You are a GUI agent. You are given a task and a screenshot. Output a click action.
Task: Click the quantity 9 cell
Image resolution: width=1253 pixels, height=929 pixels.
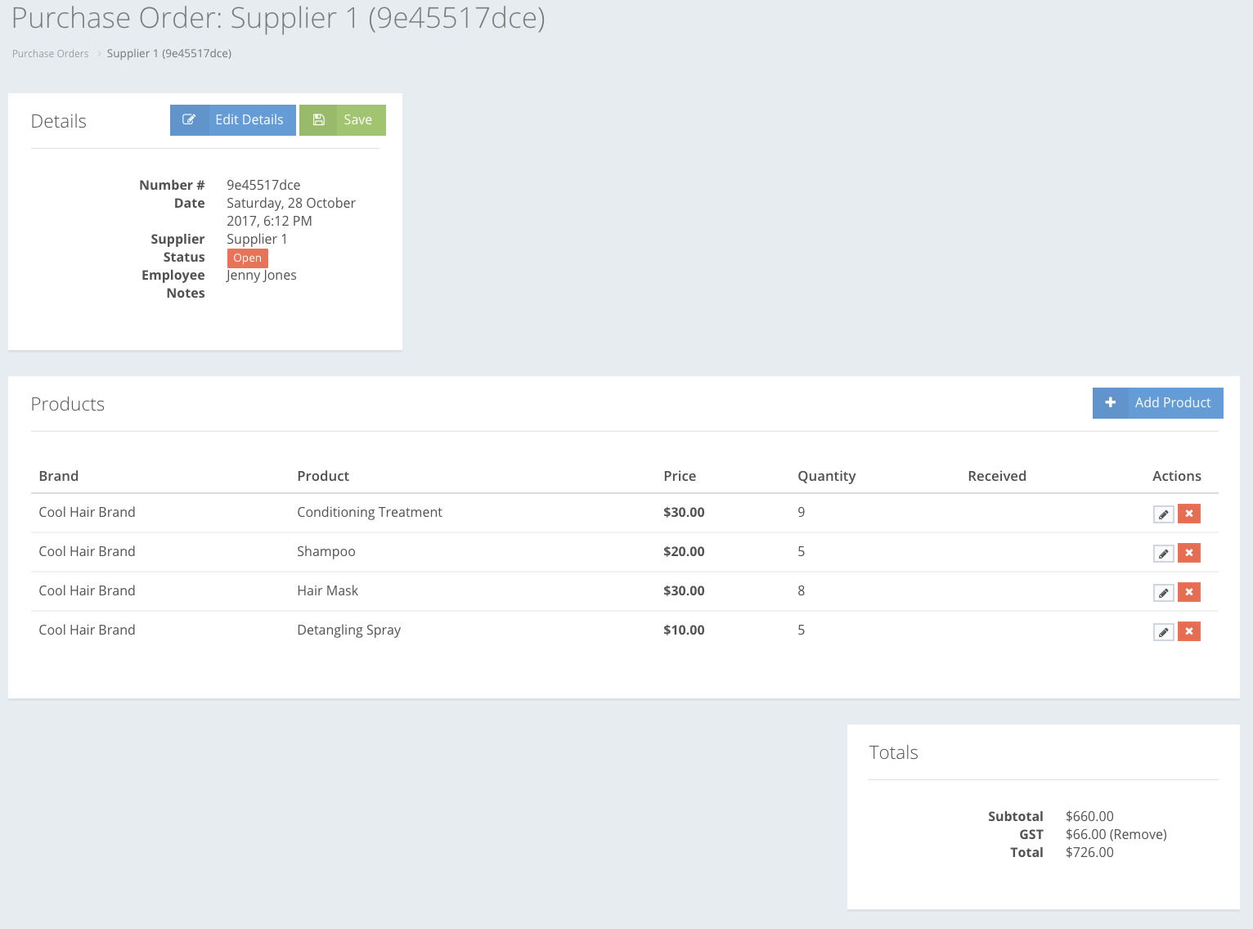802,512
